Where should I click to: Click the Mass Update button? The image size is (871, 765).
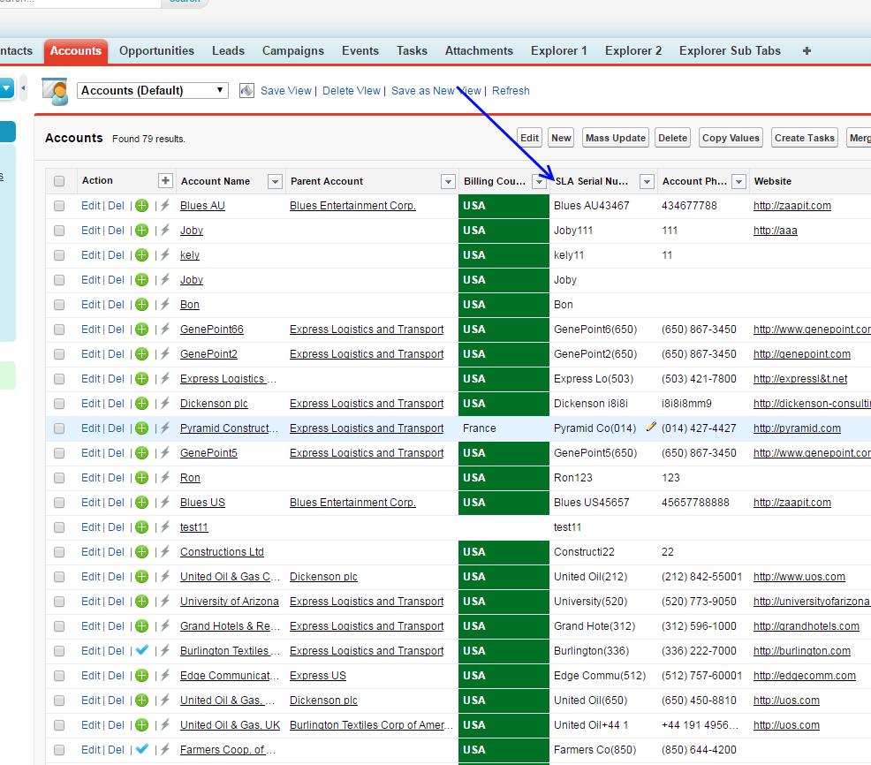615,138
